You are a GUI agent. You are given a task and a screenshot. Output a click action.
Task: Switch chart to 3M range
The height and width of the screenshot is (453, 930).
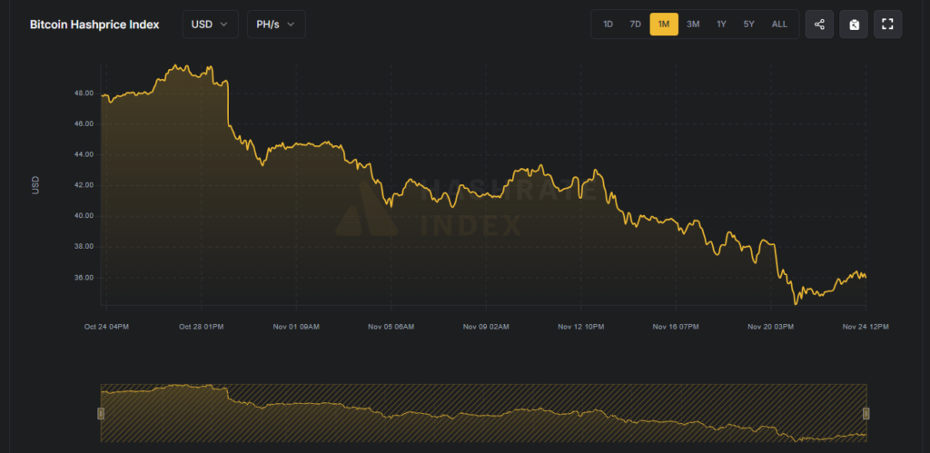693,25
